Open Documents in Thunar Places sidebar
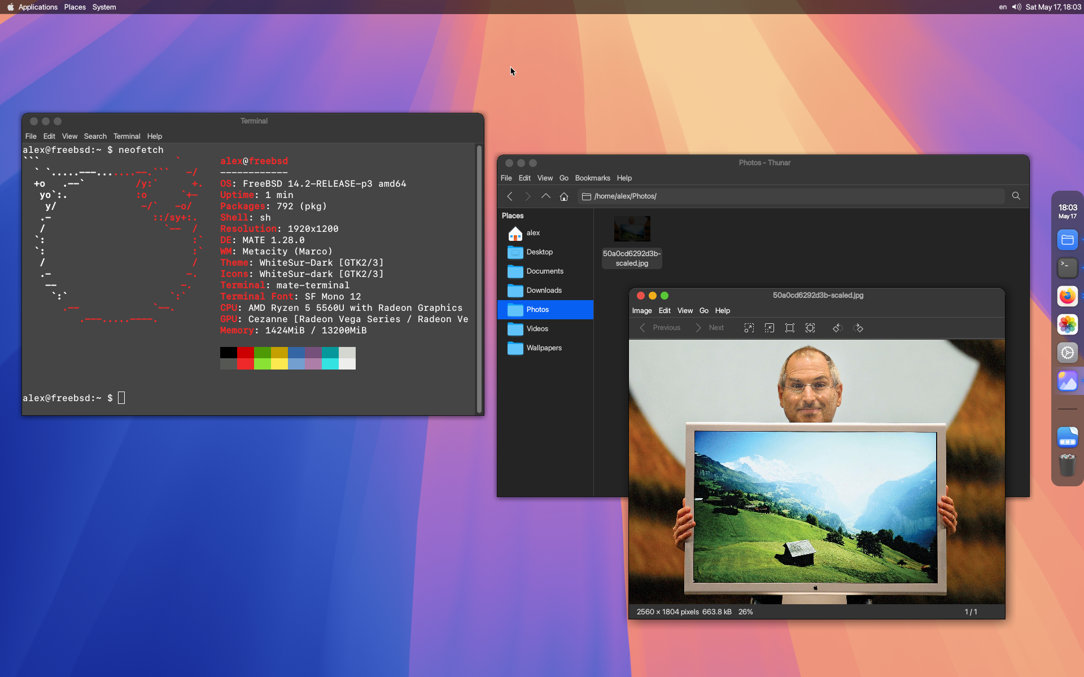 pos(545,271)
